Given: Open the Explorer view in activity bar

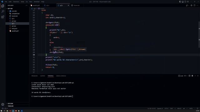Looking at the screenshot, I should [3, 6].
